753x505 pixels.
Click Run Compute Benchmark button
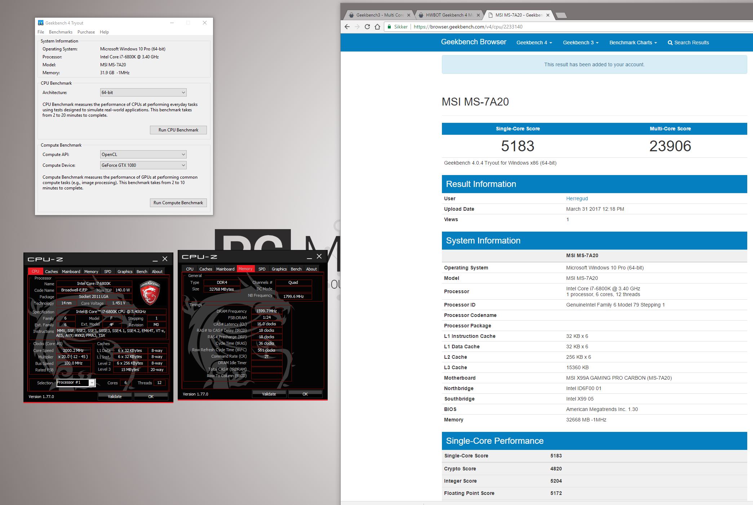[x=178, y=203]
